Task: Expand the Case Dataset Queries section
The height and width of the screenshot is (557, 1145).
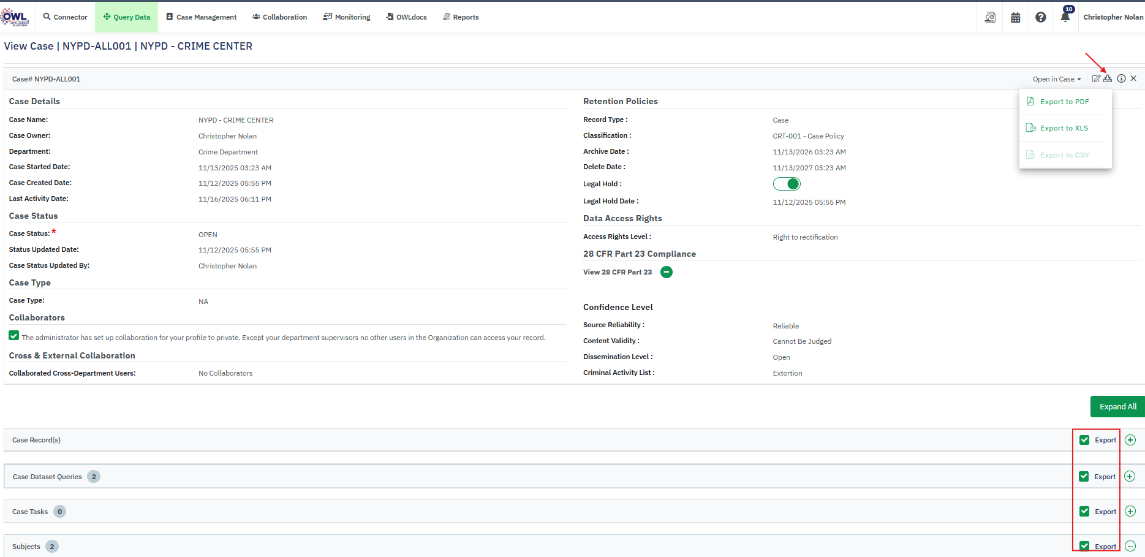Action: pos(1130,477)
